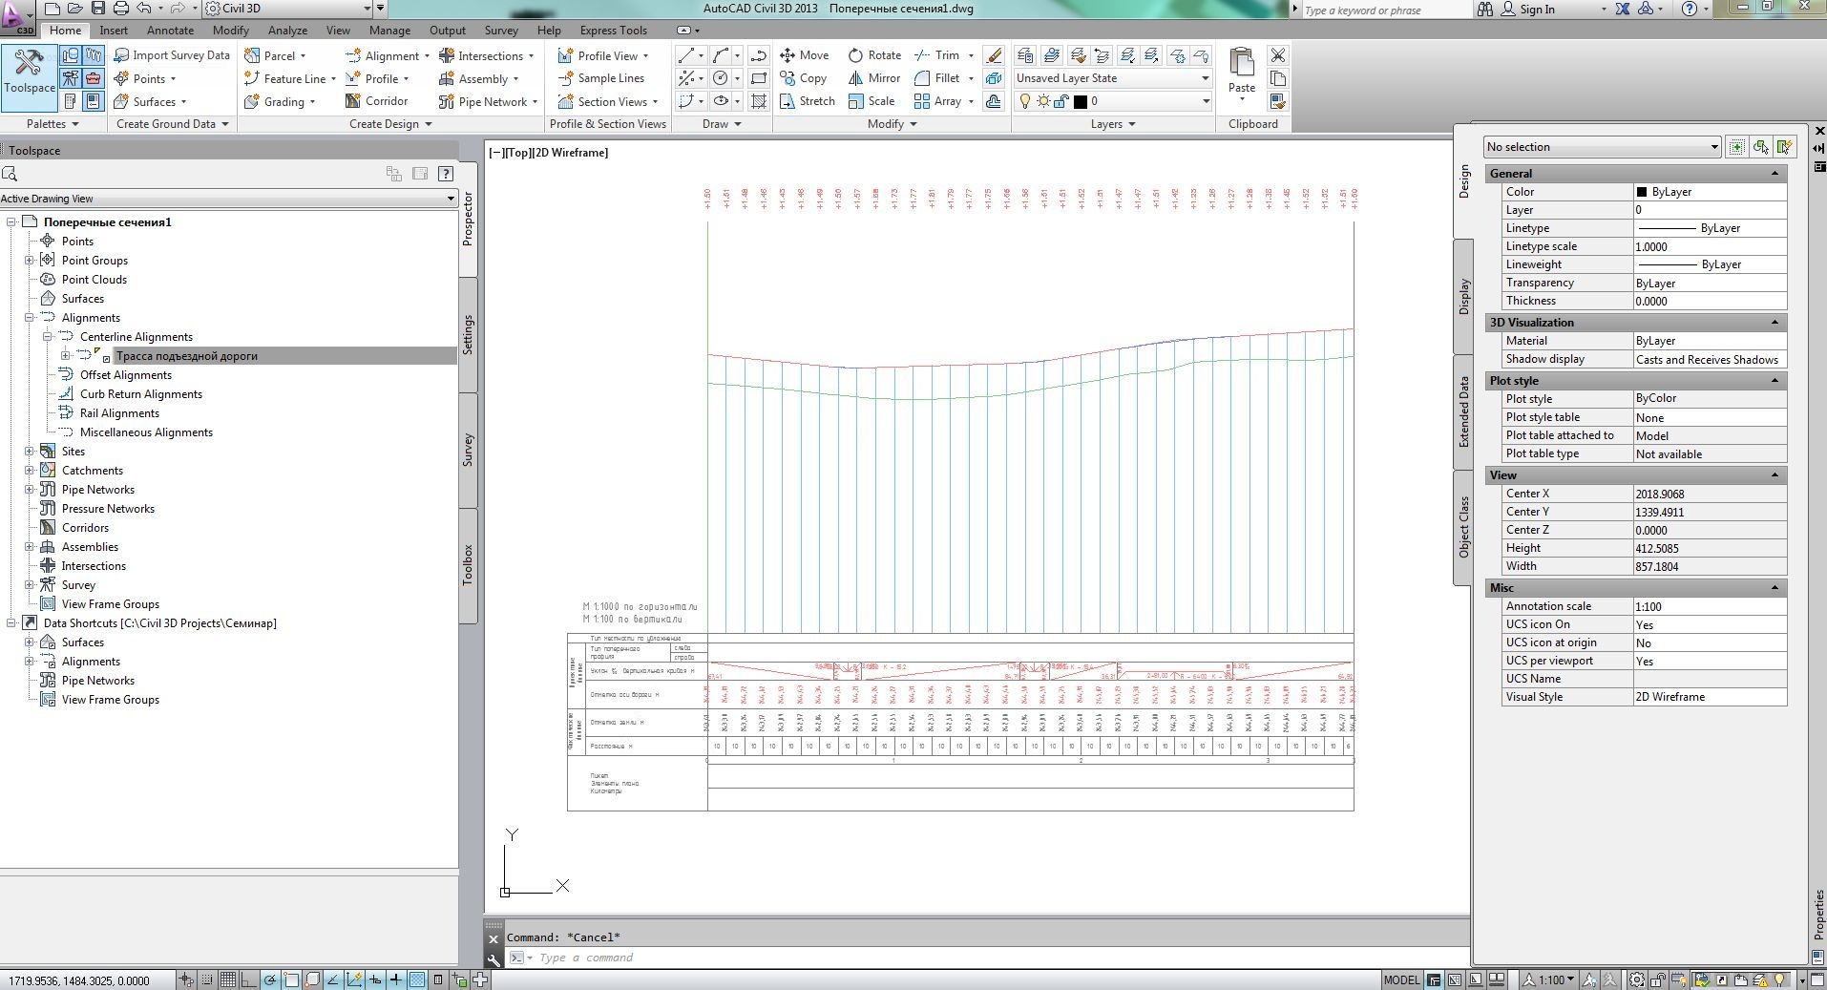Open the Unsaved Layer State dropdown
This screenshot has height=990, width=1827.
click(1112, 78)
